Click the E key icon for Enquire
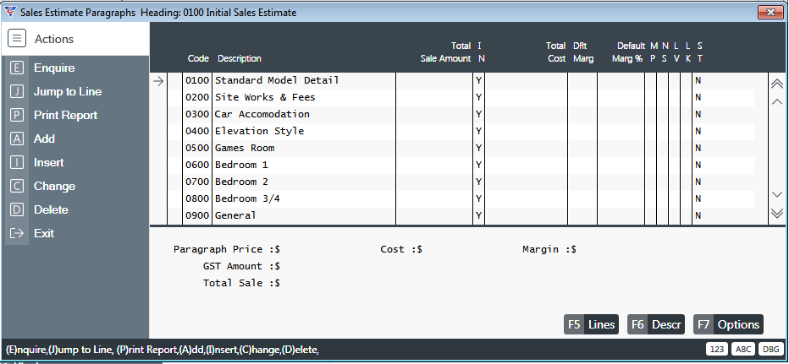Screen dimensions: 789x364 (17, 68)
